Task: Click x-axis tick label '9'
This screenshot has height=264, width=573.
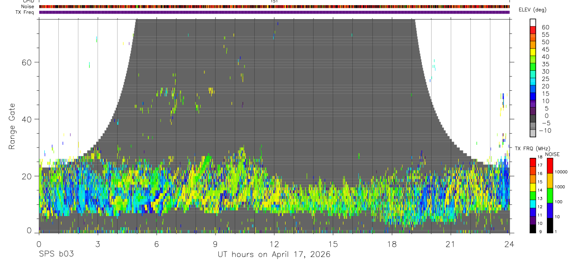Action: click(215, 244)
